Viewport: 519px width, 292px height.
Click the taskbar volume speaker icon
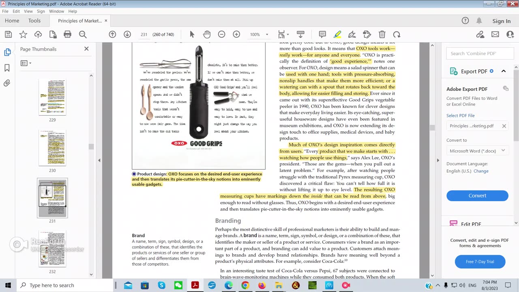pyautogui.click(x=463, y=286)
